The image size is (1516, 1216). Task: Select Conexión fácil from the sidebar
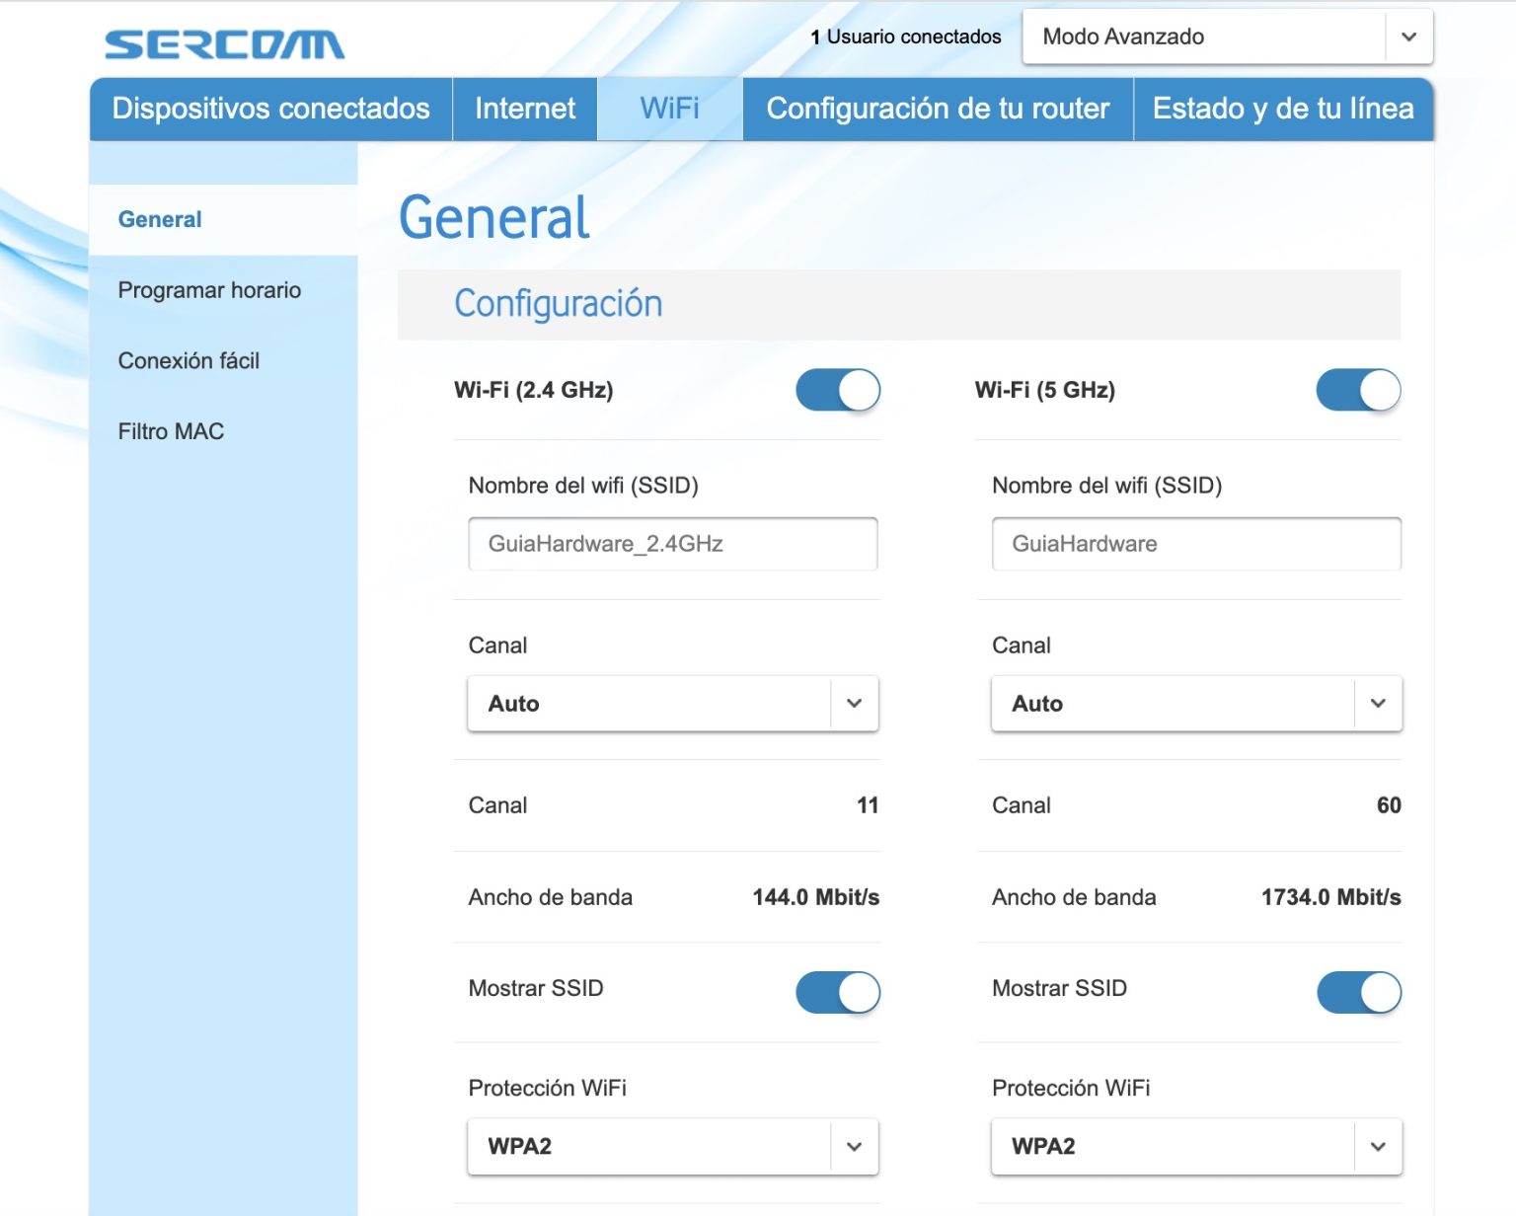coord(189,361)
